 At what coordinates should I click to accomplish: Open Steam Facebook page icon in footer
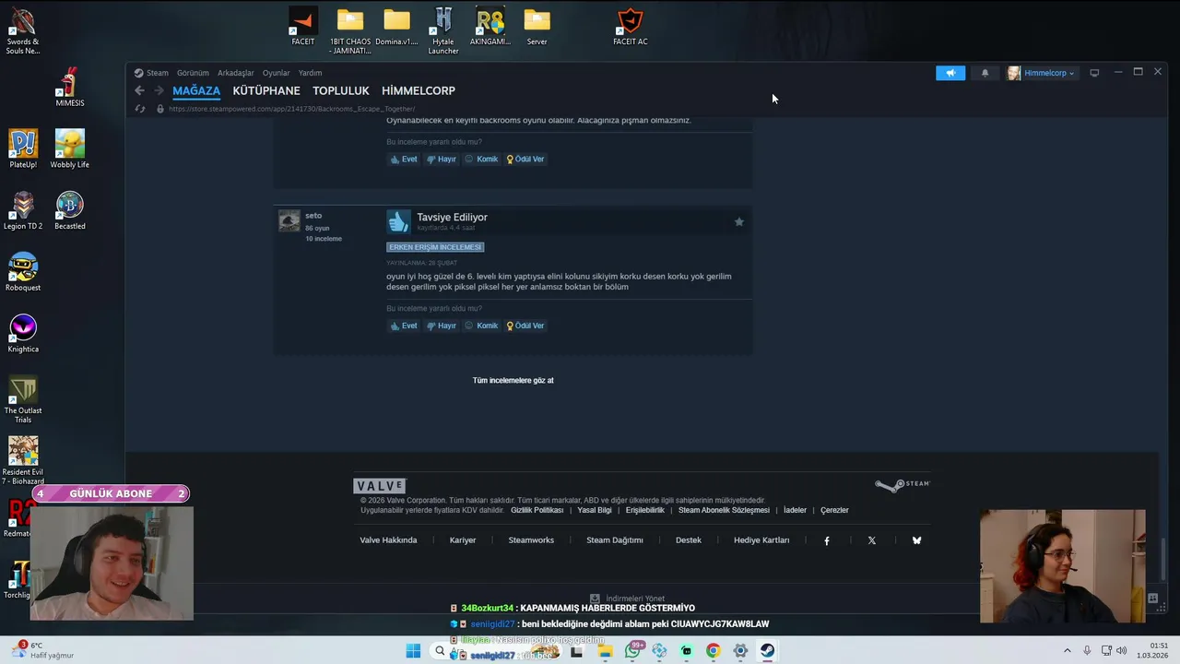pos(827,540)
